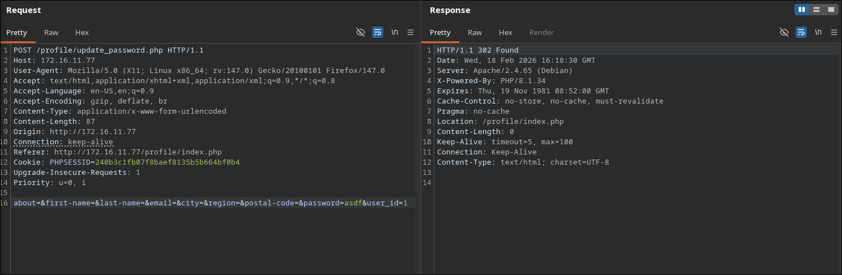
Task: Open the Response panel hamburger options menu
Action: (834, 32)
